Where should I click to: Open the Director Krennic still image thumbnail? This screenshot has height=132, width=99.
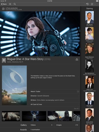34,116
